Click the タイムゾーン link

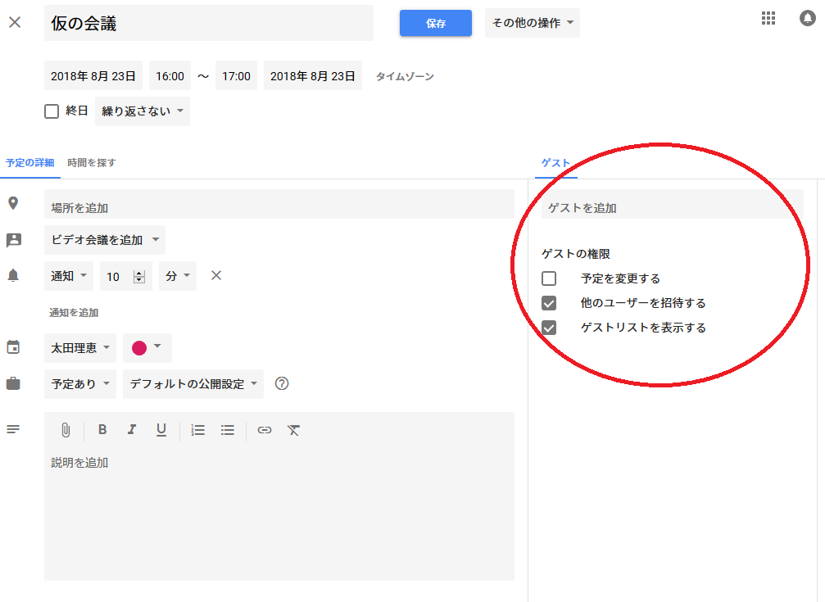(405, 76)
